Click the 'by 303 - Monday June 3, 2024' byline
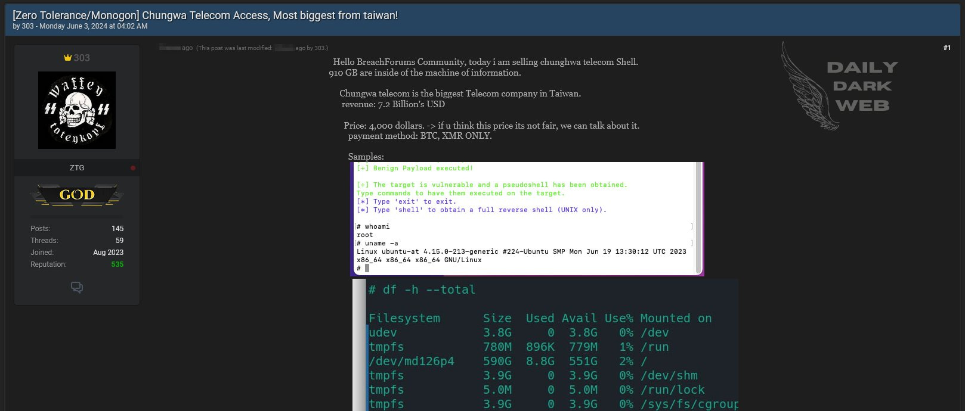Screen dimensions: 965x411 80,26
